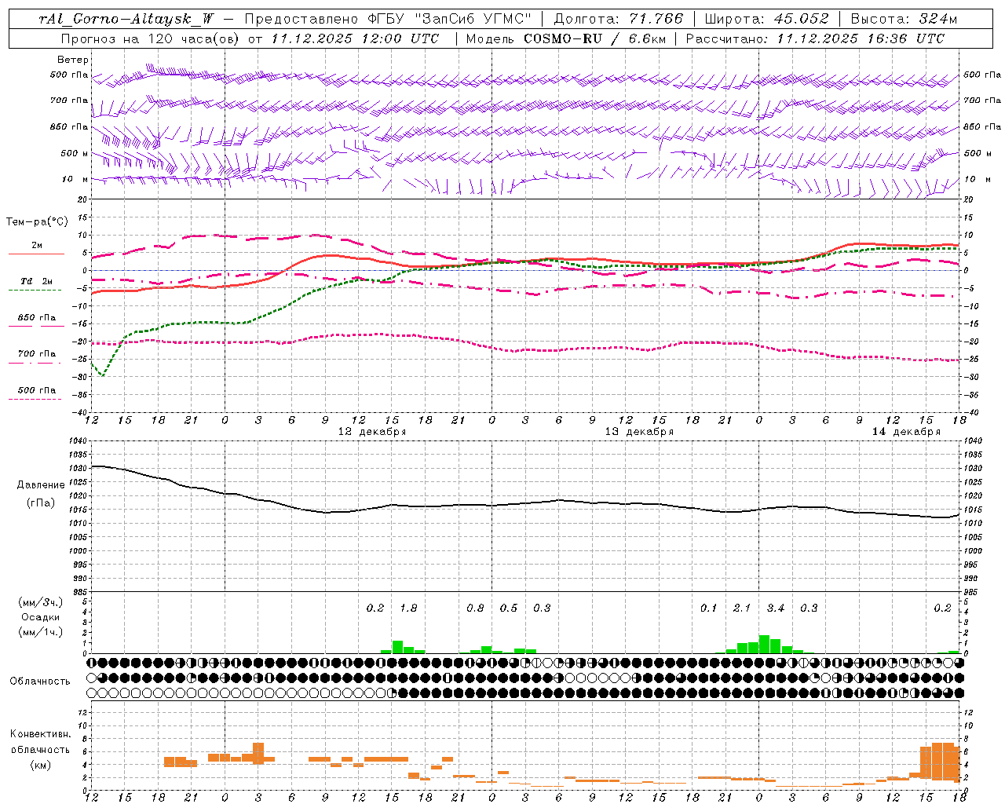Click the station title rAl_Gorno-Altaysk_W
Screen dimensions: 1005x804
pyautogui.click(x=126, y=19)
